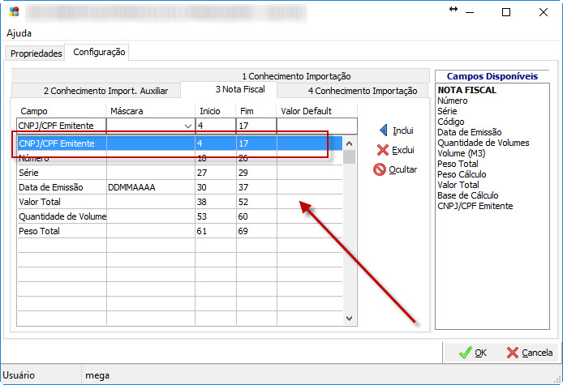Click the Inicio input field showing 4
The height and width of the screenshot is (385, 563).
click(x=215, y=125)
